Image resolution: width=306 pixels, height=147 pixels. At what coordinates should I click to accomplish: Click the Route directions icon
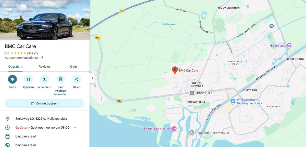tap(12, 79)
